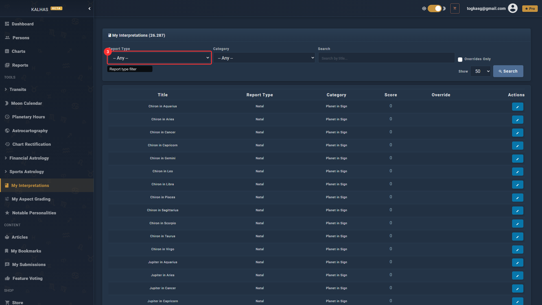Open Moon Calendar from the sidebar
Image resolution: width=542 pixels, height=305 pixels.
[x=27, y=103]
